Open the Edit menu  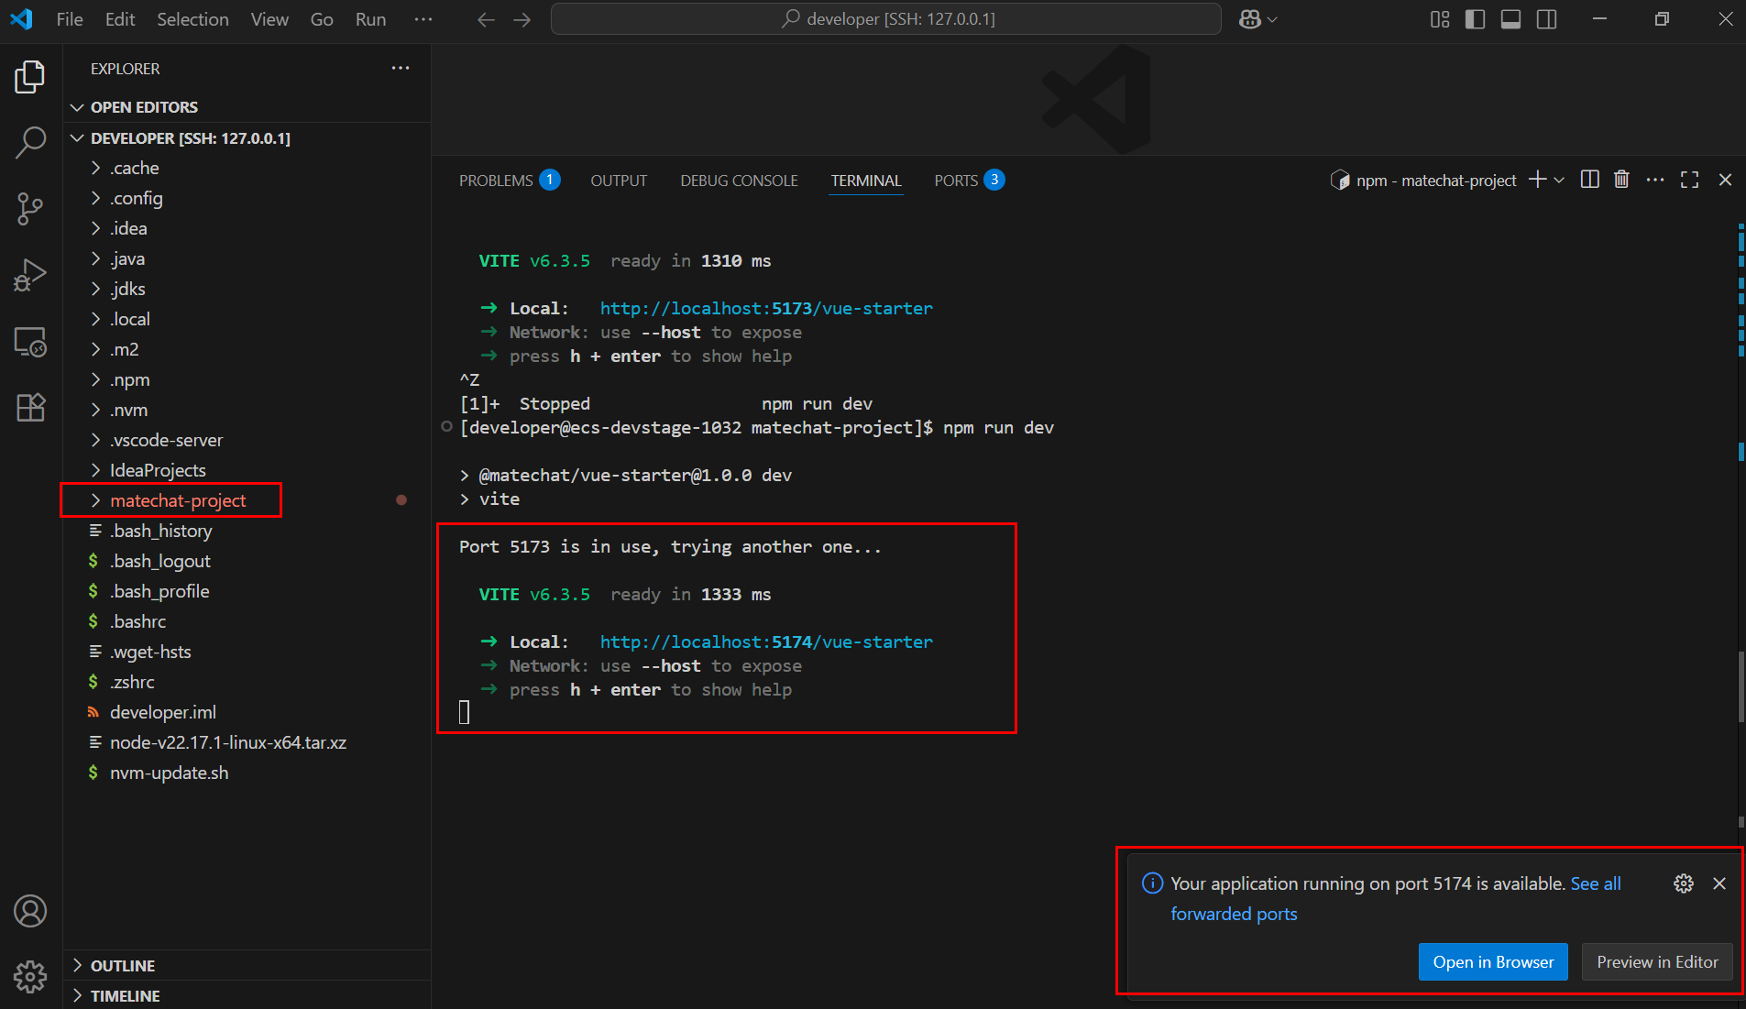click(120, 19)
